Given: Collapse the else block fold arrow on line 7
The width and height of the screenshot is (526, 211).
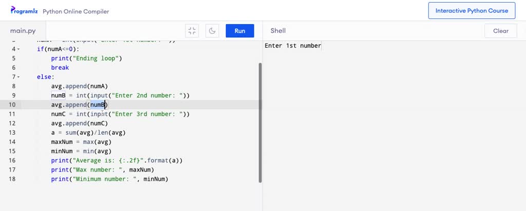Looking at the screenshot, I should tap(18, 77).
